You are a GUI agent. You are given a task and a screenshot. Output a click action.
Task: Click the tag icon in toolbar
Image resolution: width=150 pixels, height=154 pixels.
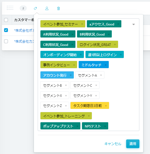point(35,8)
